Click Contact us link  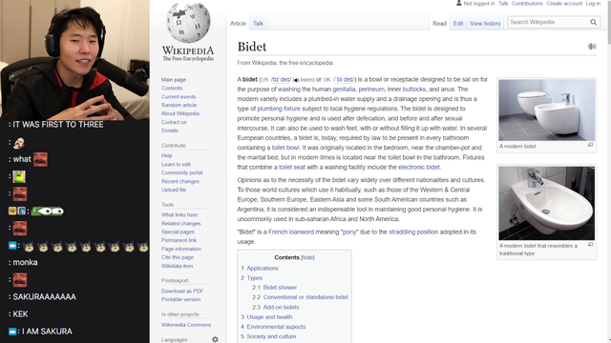(x=174, y=122)
